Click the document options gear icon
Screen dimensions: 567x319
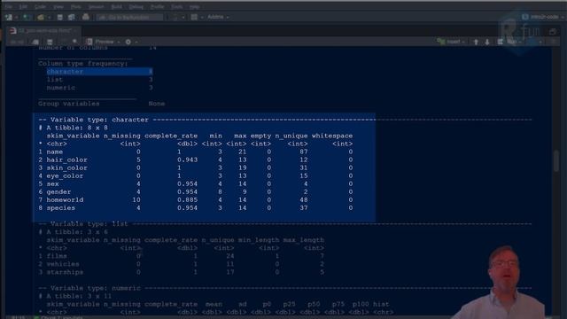coord(128,42)
